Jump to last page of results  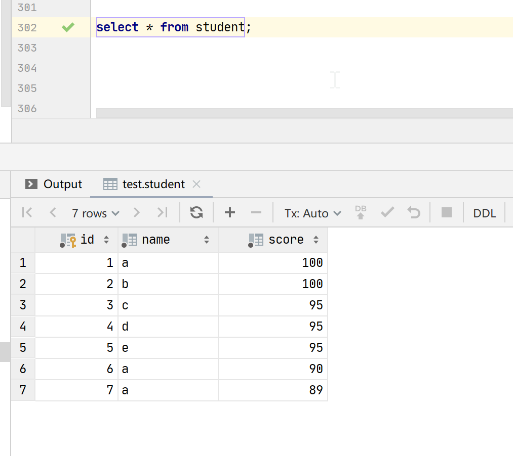(162, 213)
